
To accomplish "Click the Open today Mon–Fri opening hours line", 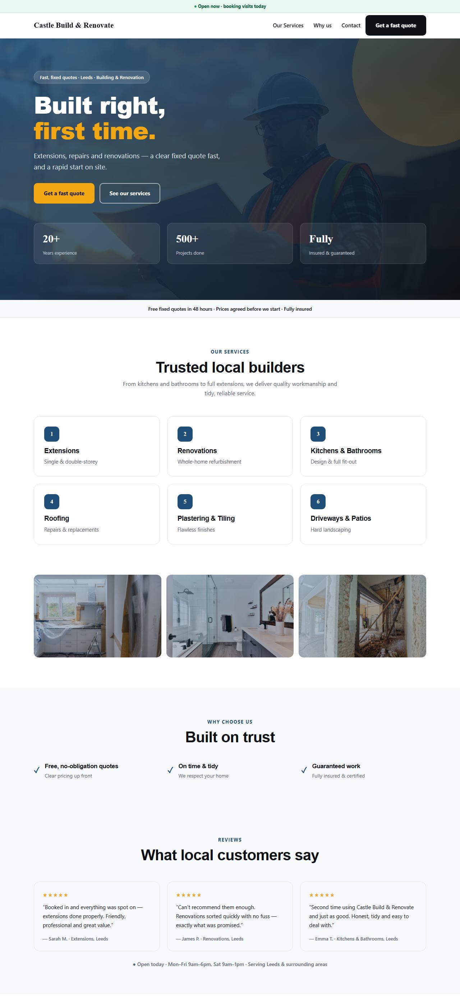I will click(x=230, y=964).
